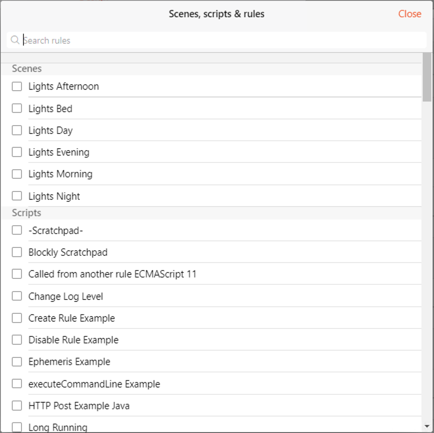Check the Long Running script
The width and height of the screenshot is (434, 433).
click(17, 428)
